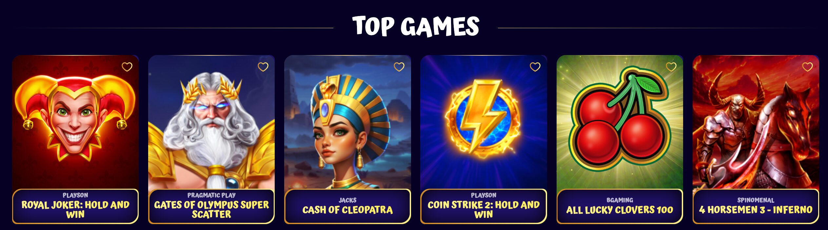
Task: Launch the lightning bolt coin game image
Action: tap(483, 122)
